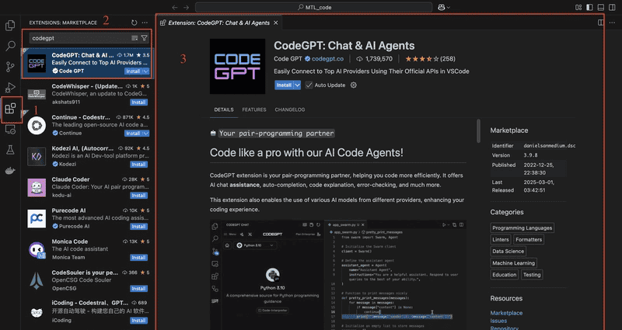Click the MTL_code command center box
The image size is (622, 330).
(x=313, y=7)
